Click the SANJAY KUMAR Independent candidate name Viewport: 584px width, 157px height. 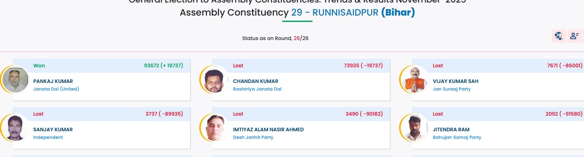(x=53, y=130)
